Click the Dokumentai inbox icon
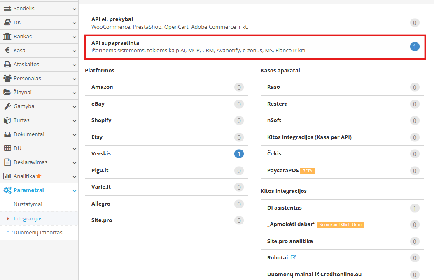The height and width of the screenshot is (280, 434). [7, 134]
